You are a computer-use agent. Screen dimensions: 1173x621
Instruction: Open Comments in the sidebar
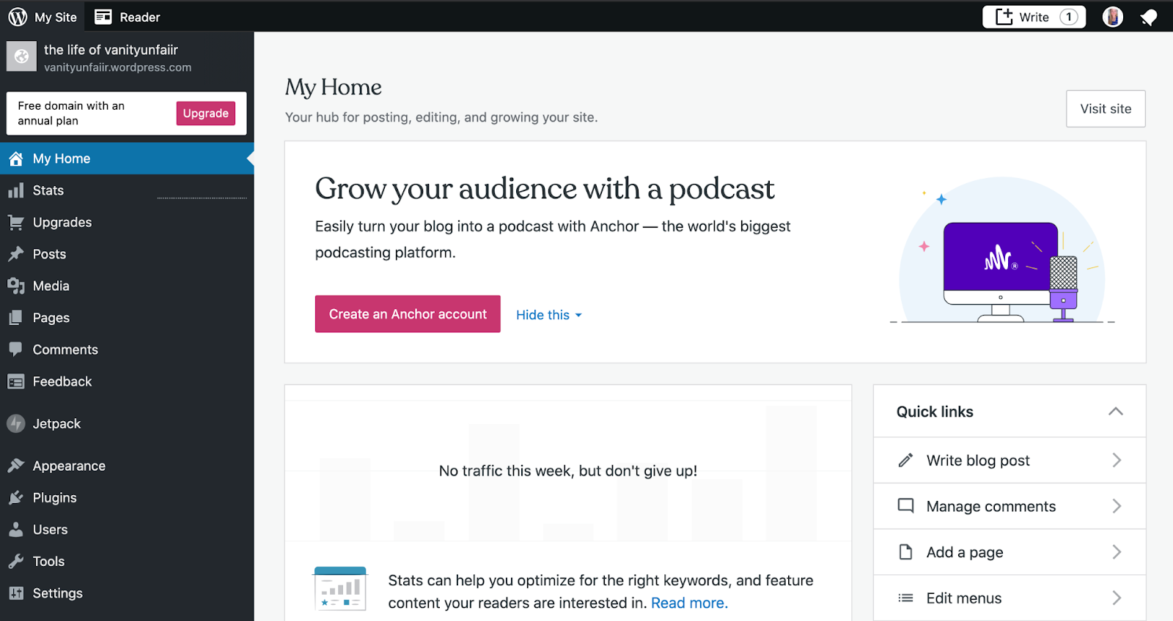(127, 350)
